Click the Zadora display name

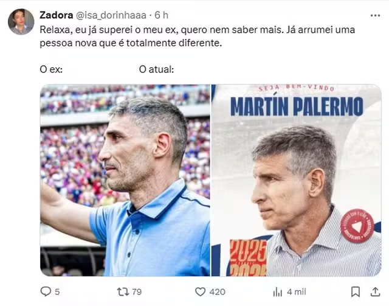point(57,15)
